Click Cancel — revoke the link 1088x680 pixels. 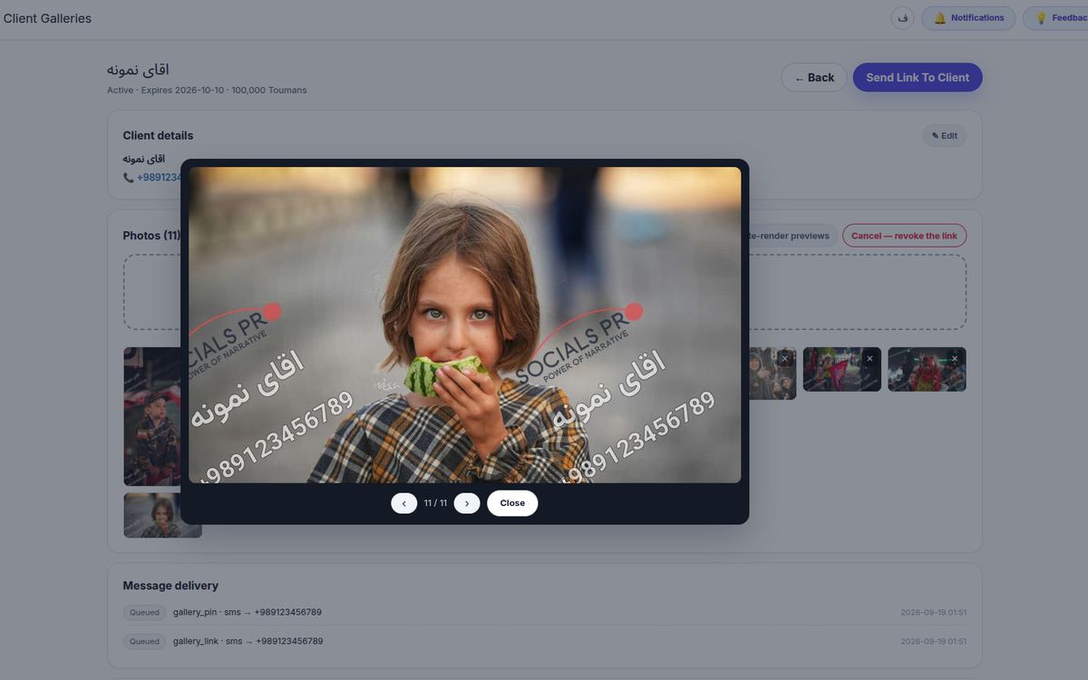click(904, 236)
